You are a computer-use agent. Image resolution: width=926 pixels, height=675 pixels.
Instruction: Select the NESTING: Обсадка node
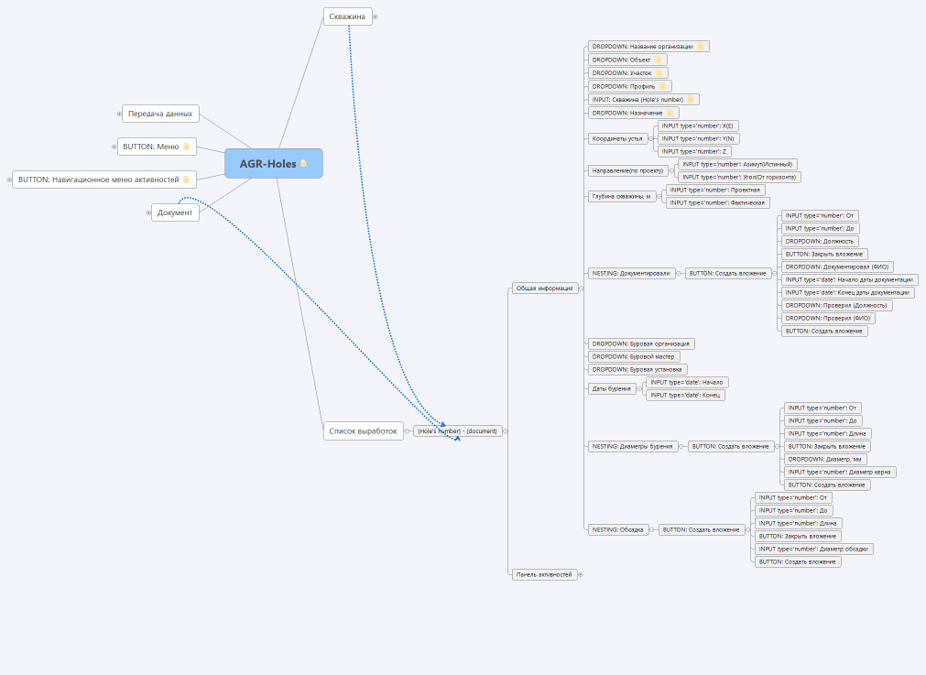point(619,529)
